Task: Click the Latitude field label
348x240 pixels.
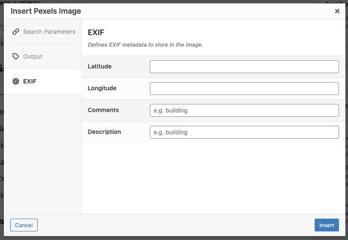Action: [100, 66]
